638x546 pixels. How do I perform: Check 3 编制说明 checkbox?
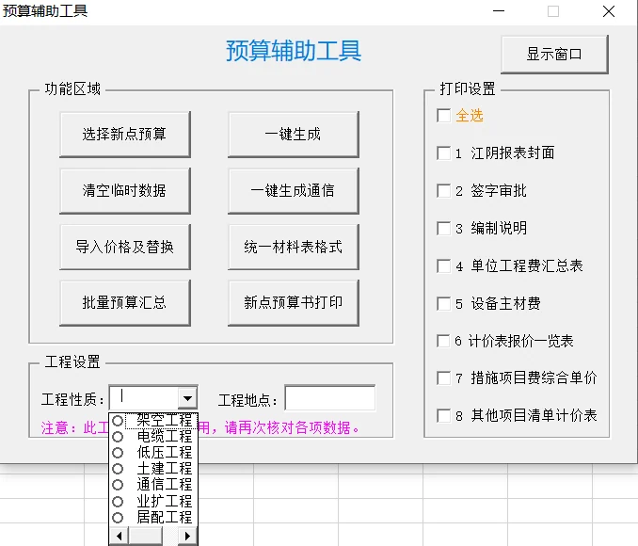[443, 228]
